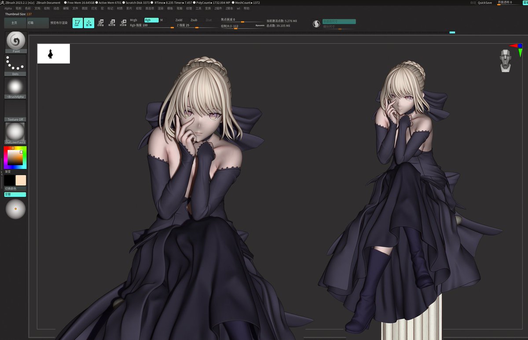The image size is (528, 340).
Task: Open LightBox via the 灯箱 button
Action: pyautogui.click(x=29, y=23)
